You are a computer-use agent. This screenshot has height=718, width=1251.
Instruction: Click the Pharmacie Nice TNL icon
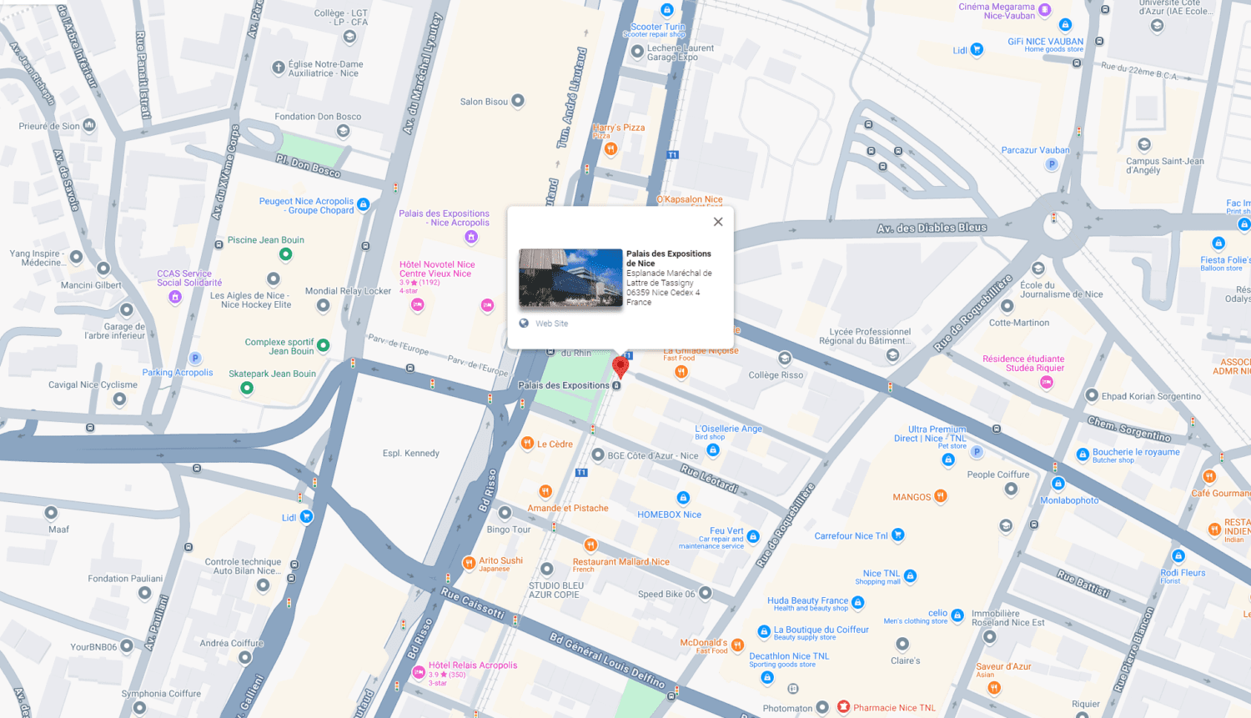844,707
